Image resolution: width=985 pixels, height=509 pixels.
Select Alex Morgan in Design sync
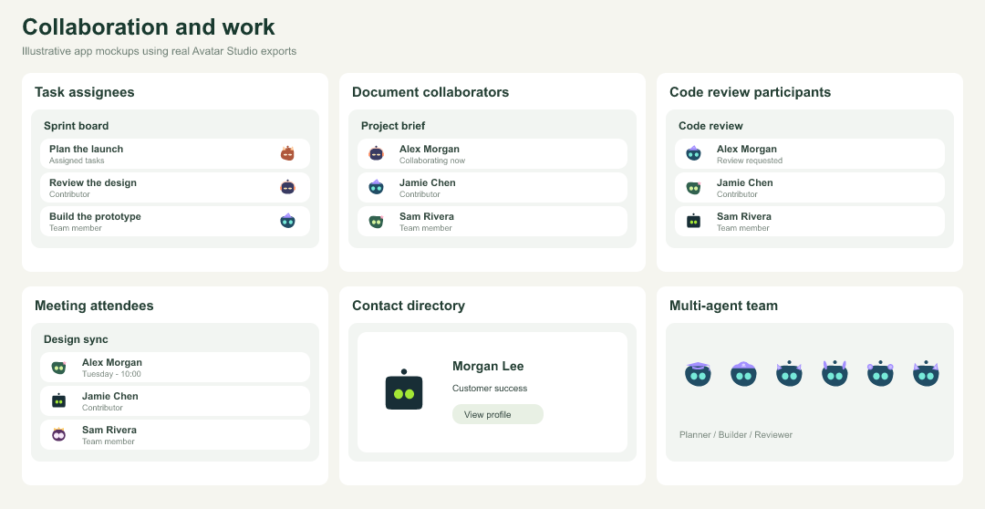click(x=175, y=367)
